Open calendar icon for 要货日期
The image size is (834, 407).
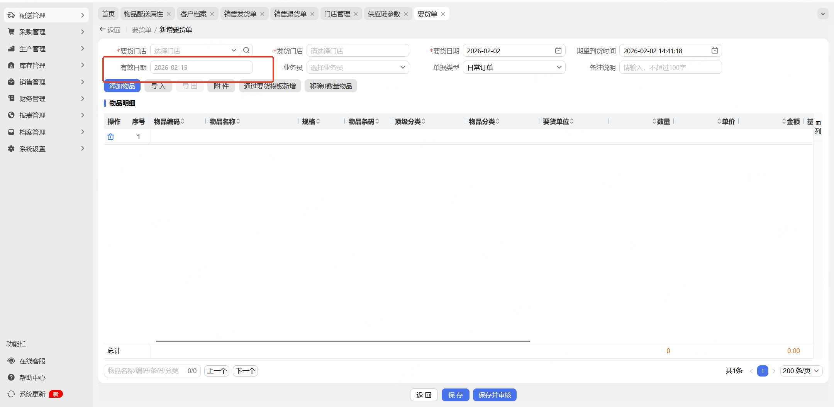point(558,51)
